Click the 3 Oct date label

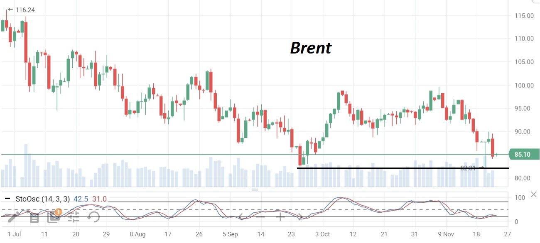323,234
